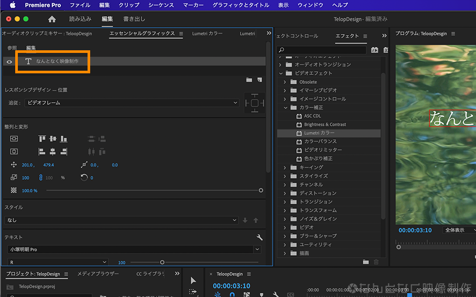
Task: Switch to the 参照 tab
Action: point(12,48)
